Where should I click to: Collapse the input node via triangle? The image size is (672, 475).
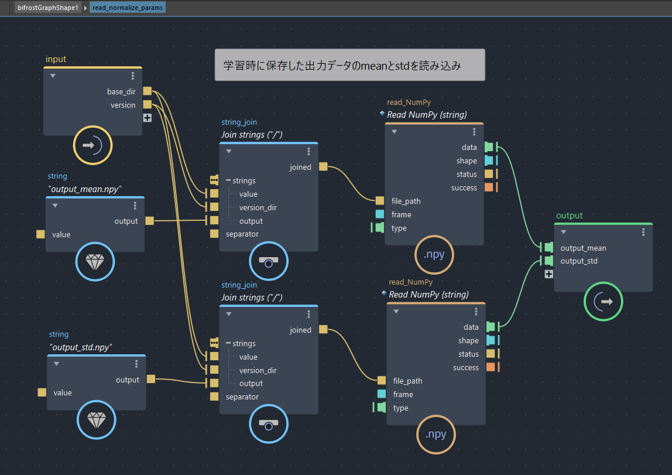(x=53, y=76)
